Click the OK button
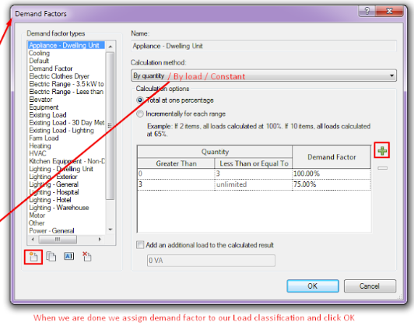Screen dimensions: 414x326 click(313, 286)
